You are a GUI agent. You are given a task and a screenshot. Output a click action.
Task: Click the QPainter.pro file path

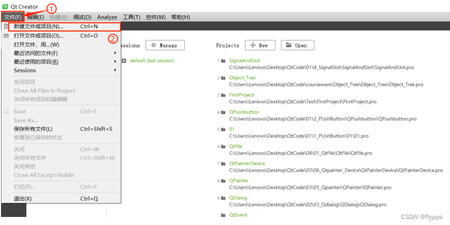tap(310, 188)
